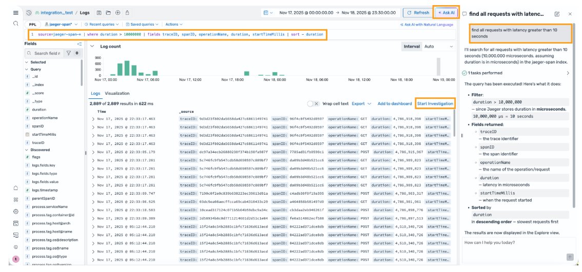
Task: Click the _source column header
Action: [x=186, y=112]
